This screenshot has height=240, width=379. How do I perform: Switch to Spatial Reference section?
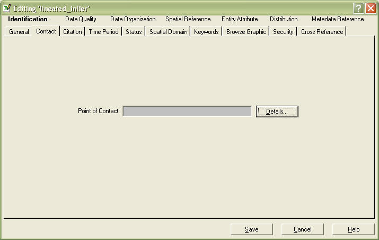(x=188, y=19)
